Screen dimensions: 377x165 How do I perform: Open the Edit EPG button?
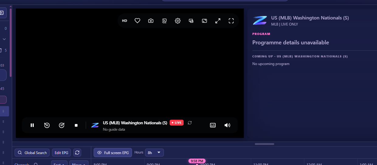(x=62, y=153)
